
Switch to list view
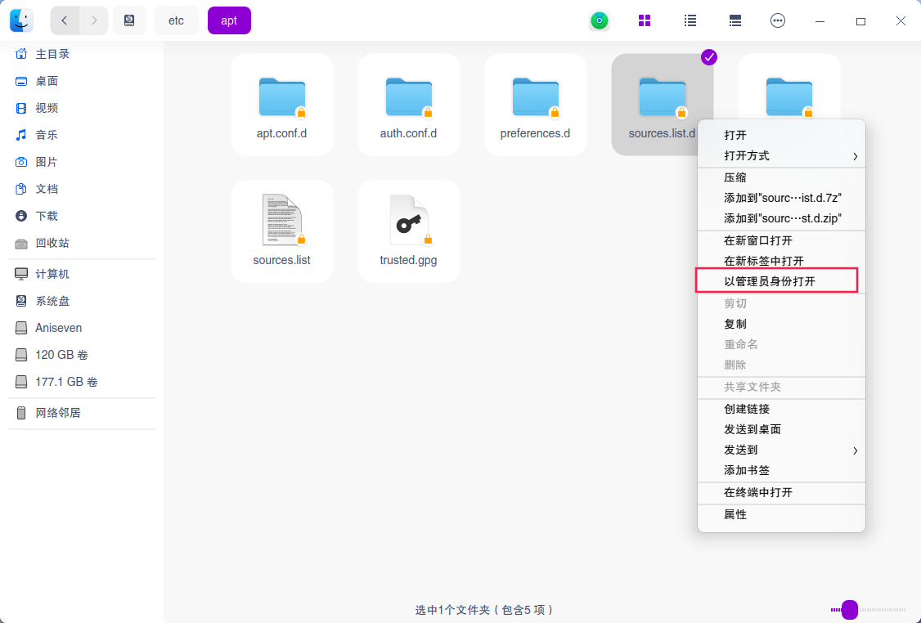[690, 21]
